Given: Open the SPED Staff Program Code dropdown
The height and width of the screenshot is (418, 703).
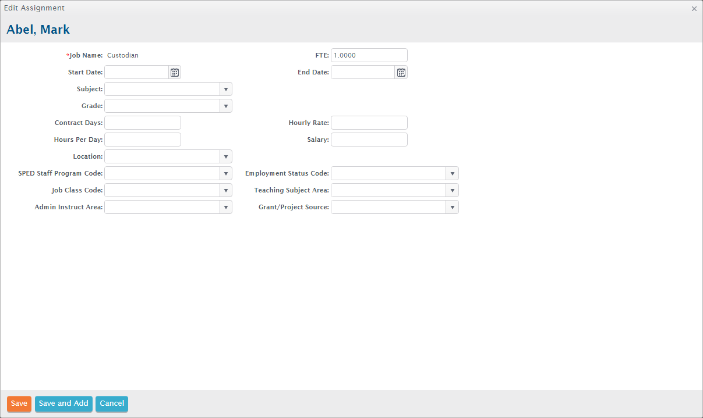Looking at the screenshot, I should pos(225,173).
